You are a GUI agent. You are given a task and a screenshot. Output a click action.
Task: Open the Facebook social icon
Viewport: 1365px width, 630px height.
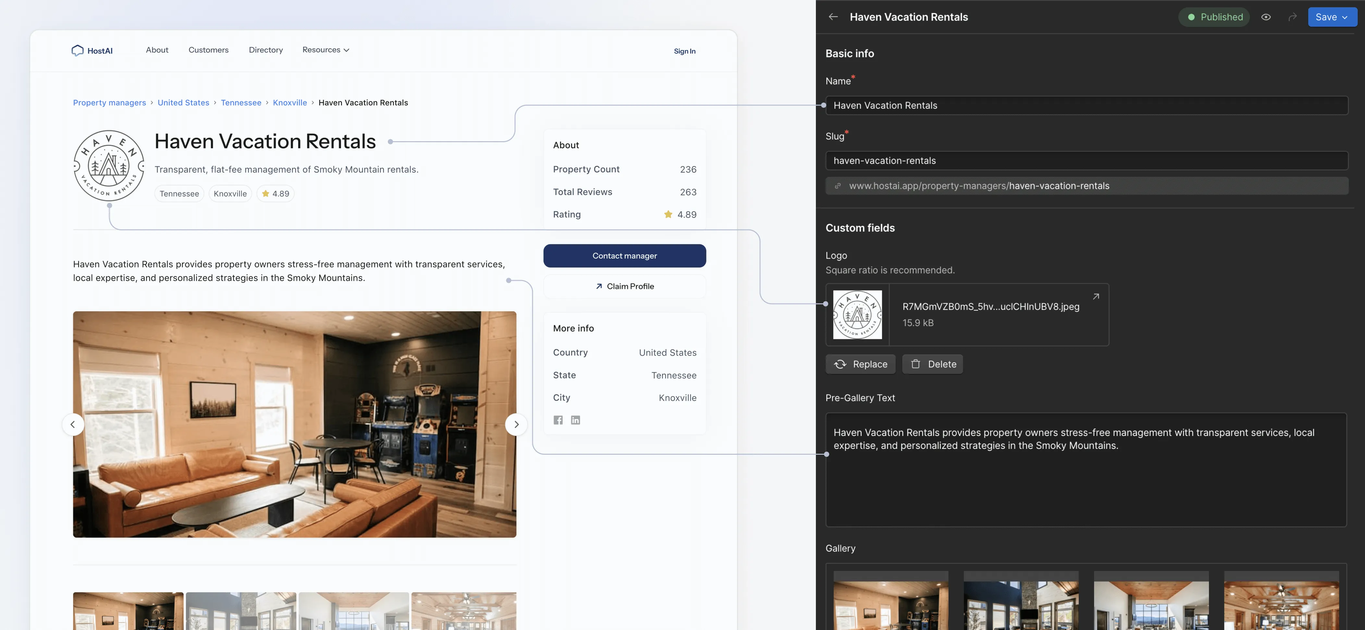pos(558,420)
